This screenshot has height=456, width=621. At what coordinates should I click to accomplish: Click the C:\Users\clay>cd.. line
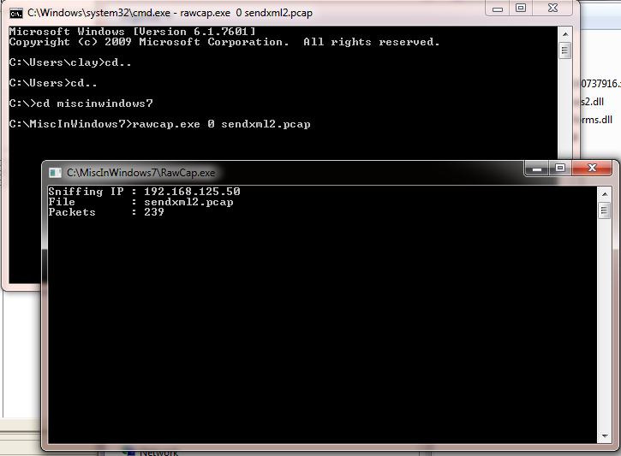pos(70,62)
